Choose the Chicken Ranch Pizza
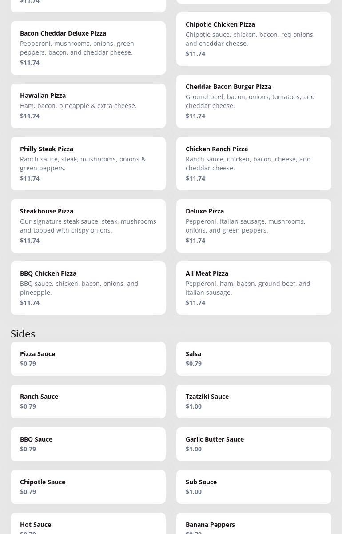 (254, 163)
